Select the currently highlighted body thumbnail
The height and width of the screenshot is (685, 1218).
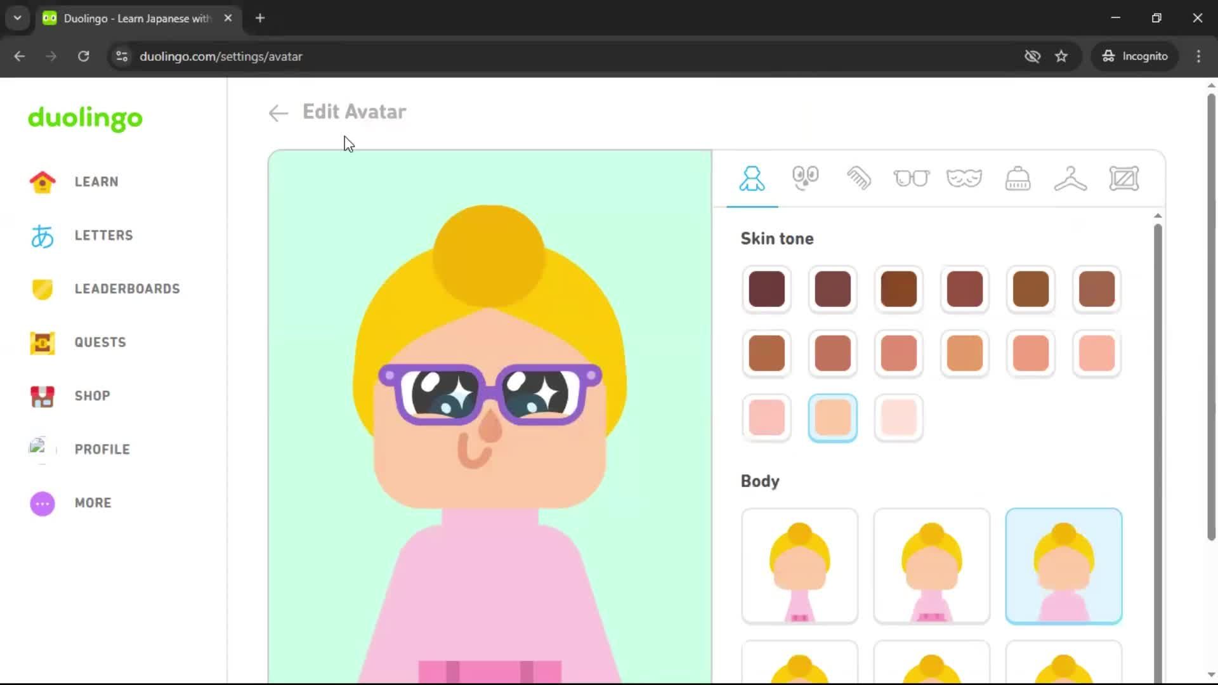coord(1063,566)
